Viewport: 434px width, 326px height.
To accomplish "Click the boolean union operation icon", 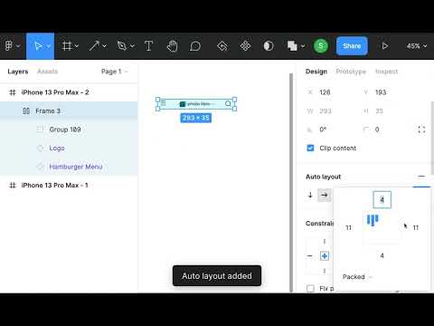I will coord(292,46).
